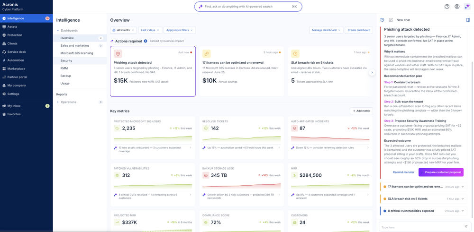
Task: Click the new chat pencil icon
Action: click(391, 20)
